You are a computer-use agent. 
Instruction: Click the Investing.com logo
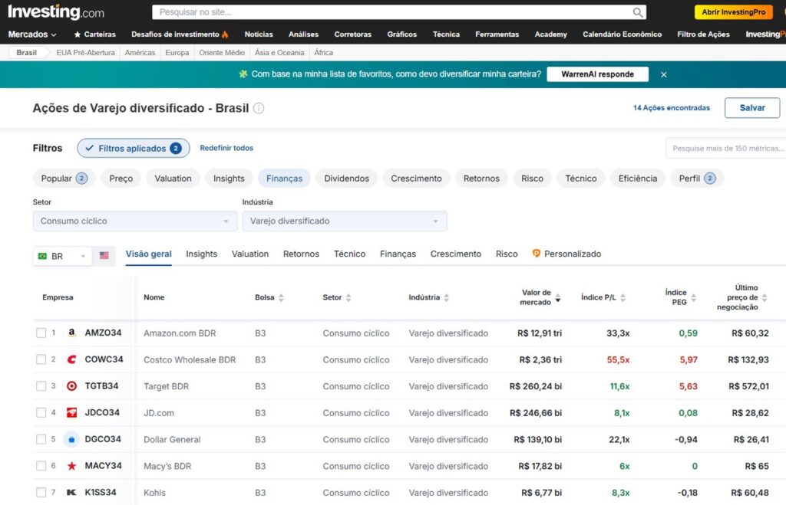(x=55, y=11)
